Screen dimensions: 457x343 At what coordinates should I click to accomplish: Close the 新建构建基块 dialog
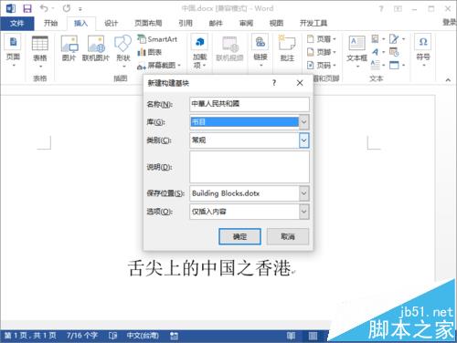tap(300, 83)
